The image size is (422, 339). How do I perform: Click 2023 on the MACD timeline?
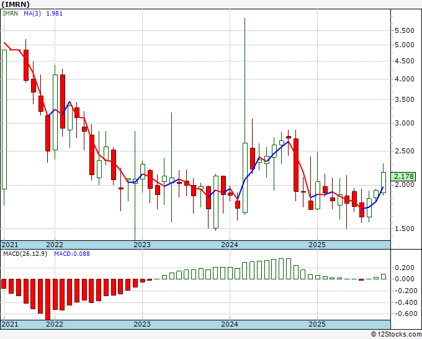pos(142,324)
